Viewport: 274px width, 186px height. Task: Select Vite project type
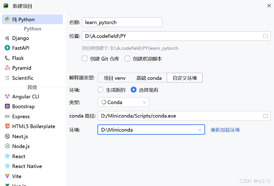tap(32, 176)
